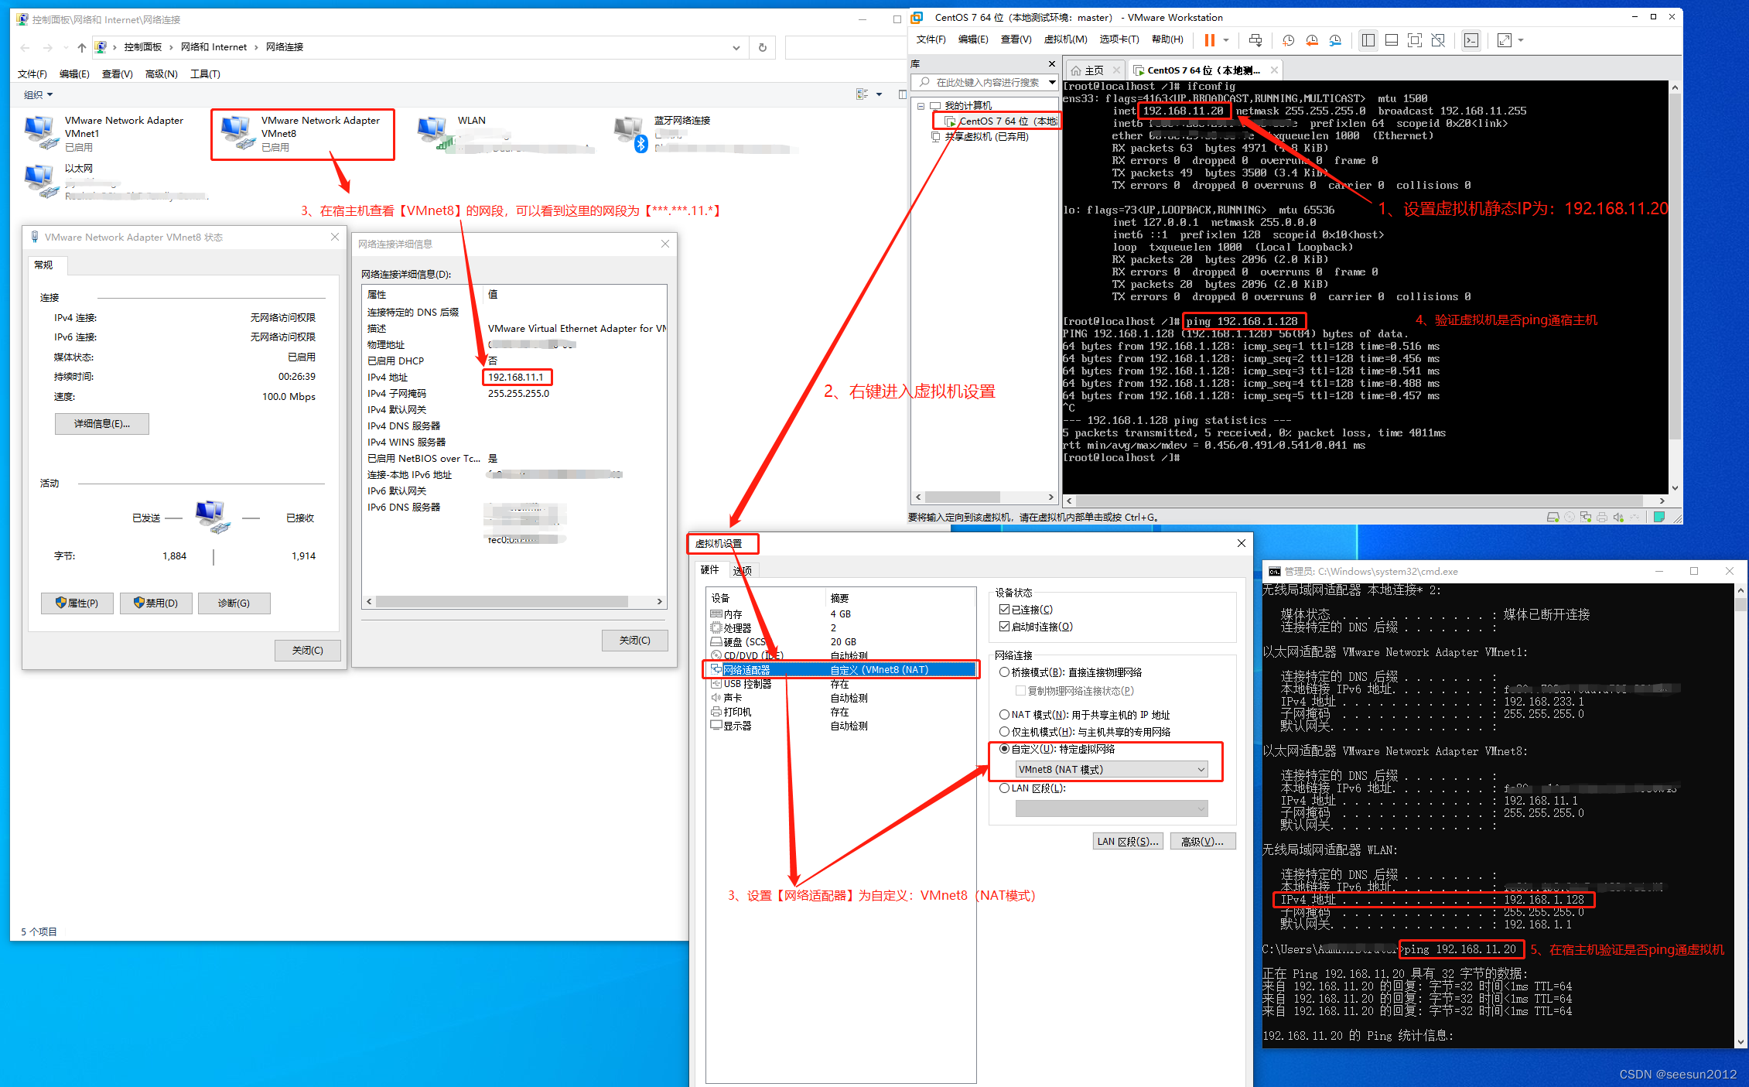This screenshot has width=1749, height=1087.
Task: Revert to snapshot using the orange-arrow clock icon
Action: (x=1311, y=40)
